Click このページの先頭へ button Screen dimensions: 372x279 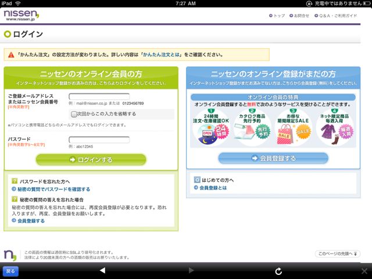[337, 253]
